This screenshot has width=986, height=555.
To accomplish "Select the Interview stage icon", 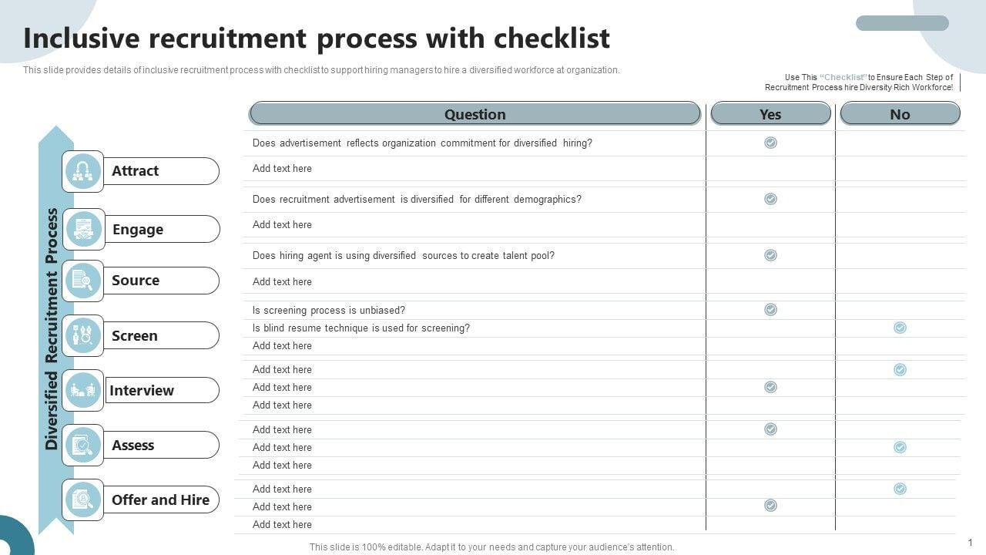I will pos(83,390).
